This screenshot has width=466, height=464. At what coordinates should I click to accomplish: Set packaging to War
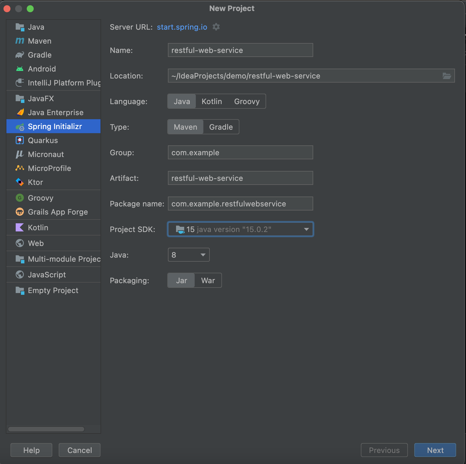tap(208, 281)
